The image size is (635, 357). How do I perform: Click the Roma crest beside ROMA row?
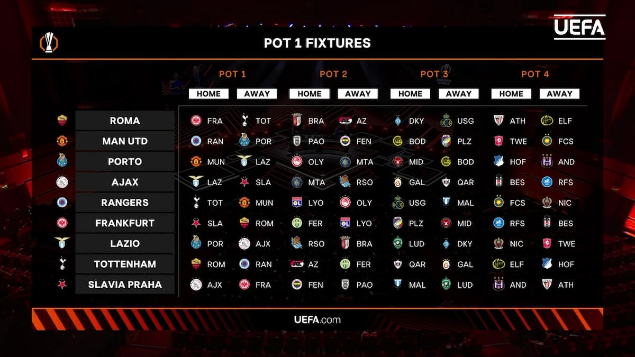62,121
